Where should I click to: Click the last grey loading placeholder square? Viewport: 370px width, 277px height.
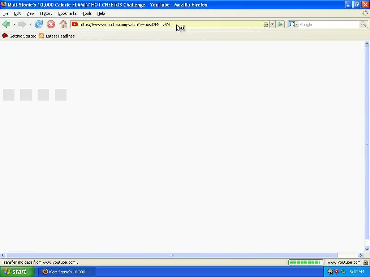61,95
